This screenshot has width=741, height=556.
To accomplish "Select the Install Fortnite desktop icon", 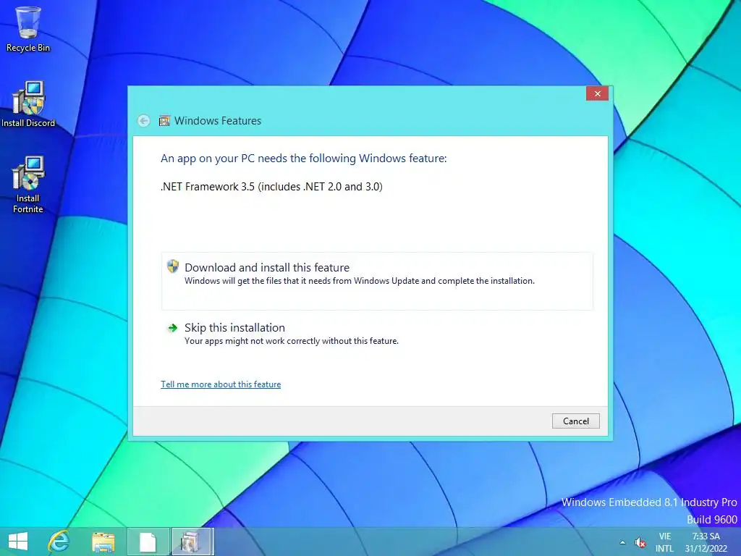I will (28, 185).
